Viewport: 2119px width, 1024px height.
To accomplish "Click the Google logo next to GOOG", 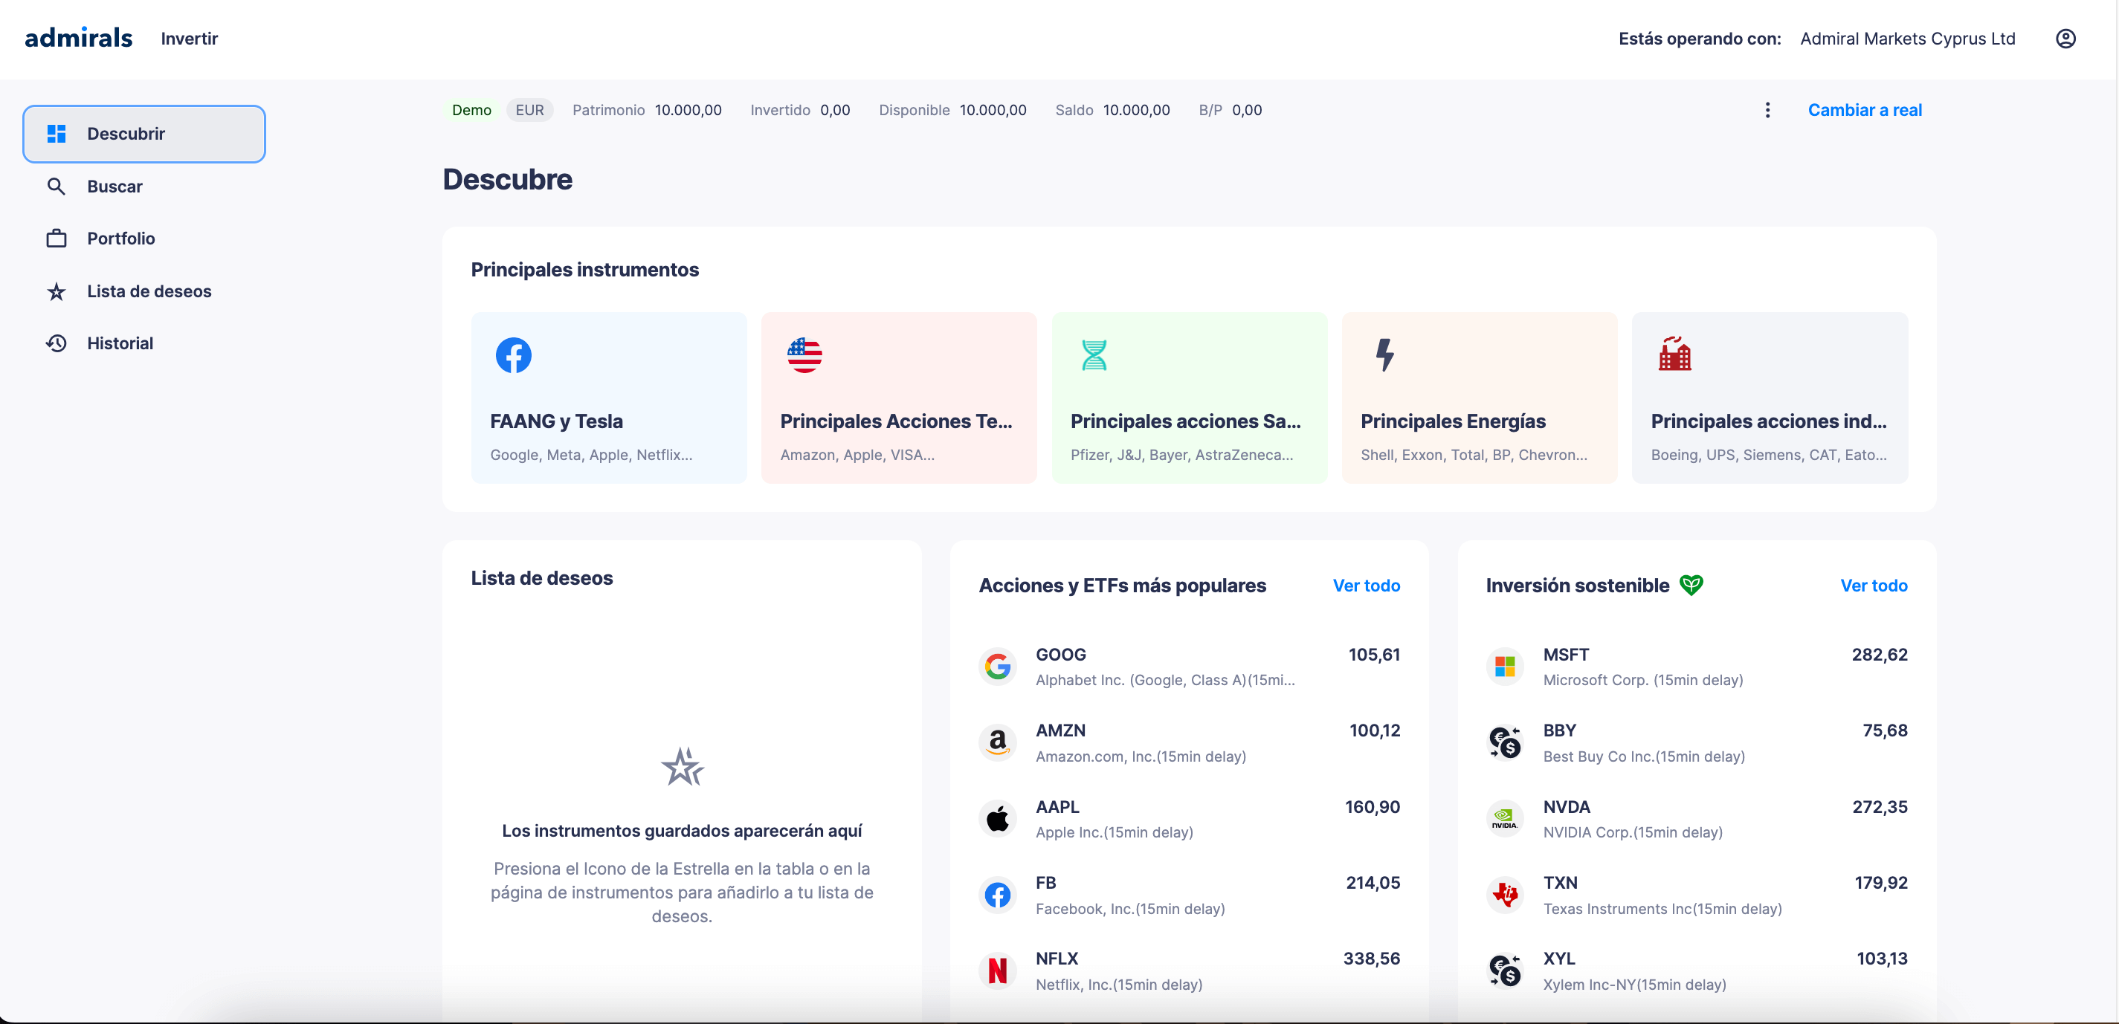I will (x=998, y=667).
